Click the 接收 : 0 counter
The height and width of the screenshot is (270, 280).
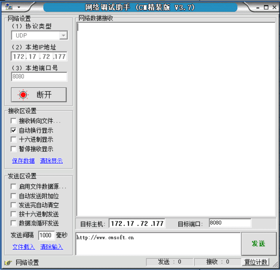(218, 262)
